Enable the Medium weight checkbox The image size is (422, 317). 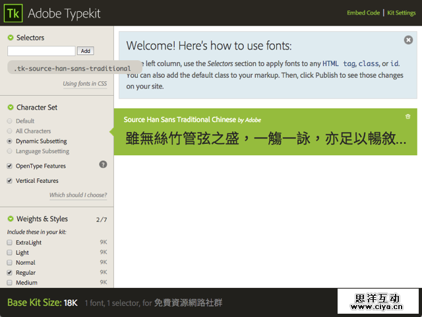pos(9,283)
